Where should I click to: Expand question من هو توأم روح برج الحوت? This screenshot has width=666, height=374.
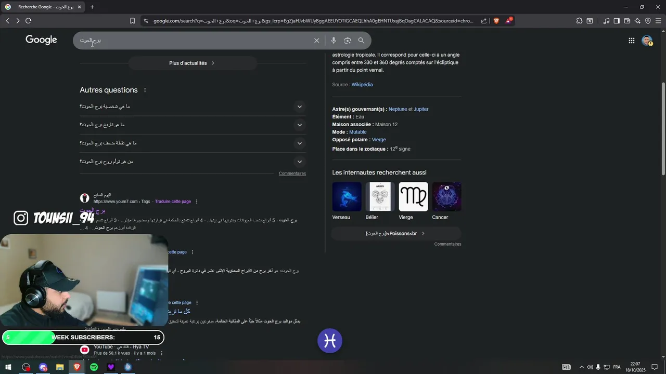[x=193, y=161]
